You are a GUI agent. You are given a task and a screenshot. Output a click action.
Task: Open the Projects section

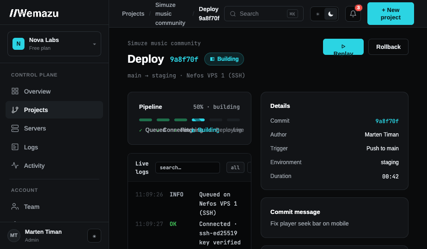click(54, 110)
